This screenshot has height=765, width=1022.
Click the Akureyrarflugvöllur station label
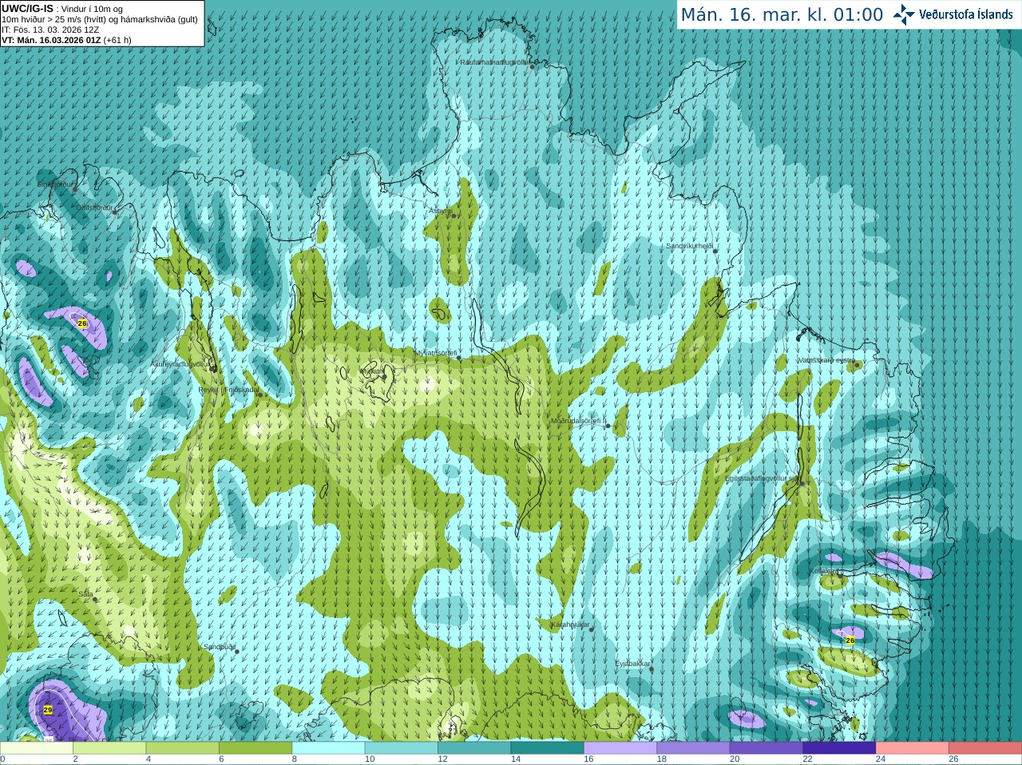coord(181,363)
